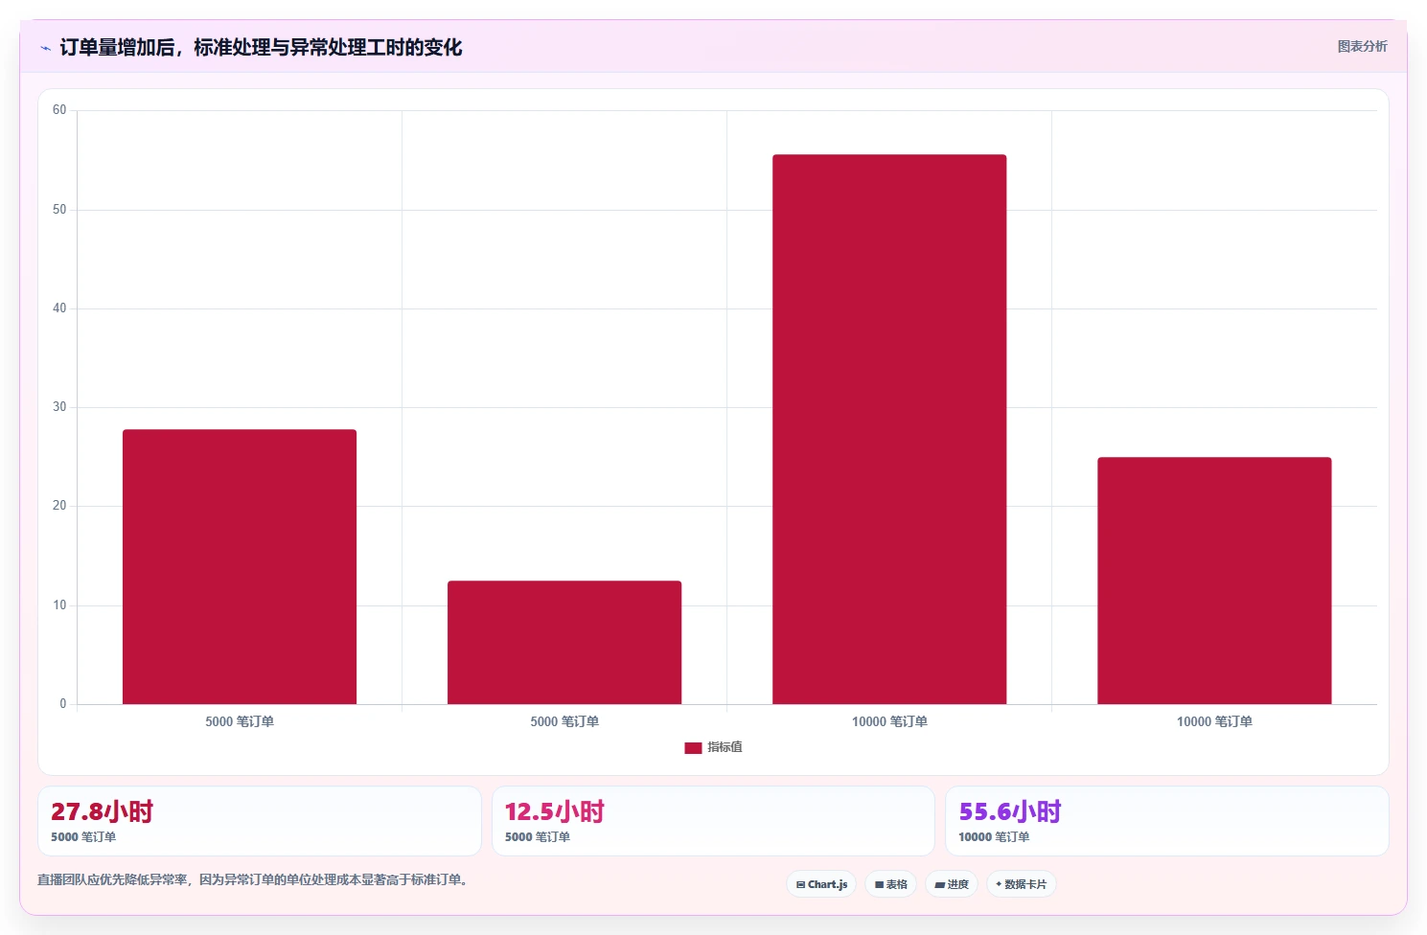
Task: Select the Chart.js tag chip
Action: coord(821,884)
